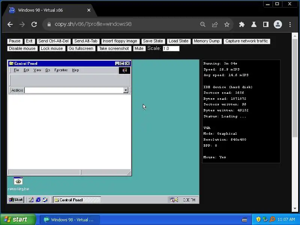Click Control Panel title bar folder icon
Viewport: 300px width, 225px height.
(x=11, y=63)
